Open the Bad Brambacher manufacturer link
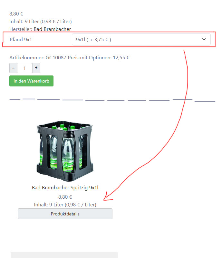222x258 pixels. coord(52,29)
